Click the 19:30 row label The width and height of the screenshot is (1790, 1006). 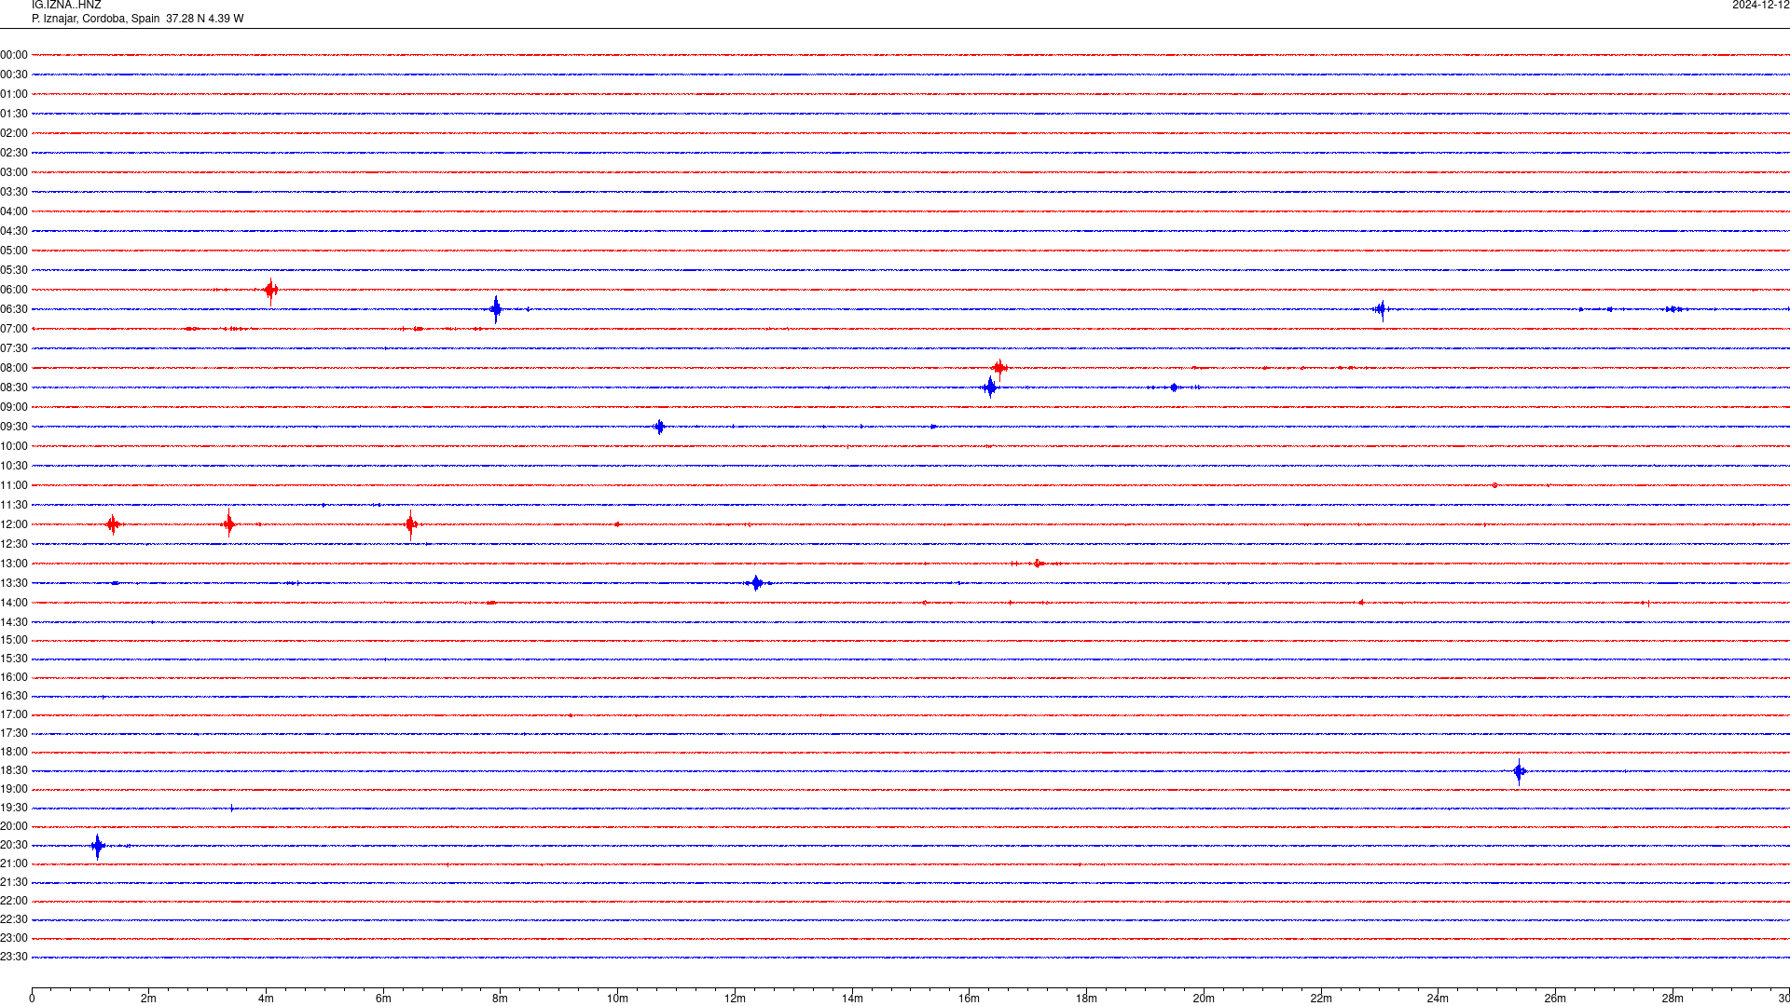pos(14,808)
